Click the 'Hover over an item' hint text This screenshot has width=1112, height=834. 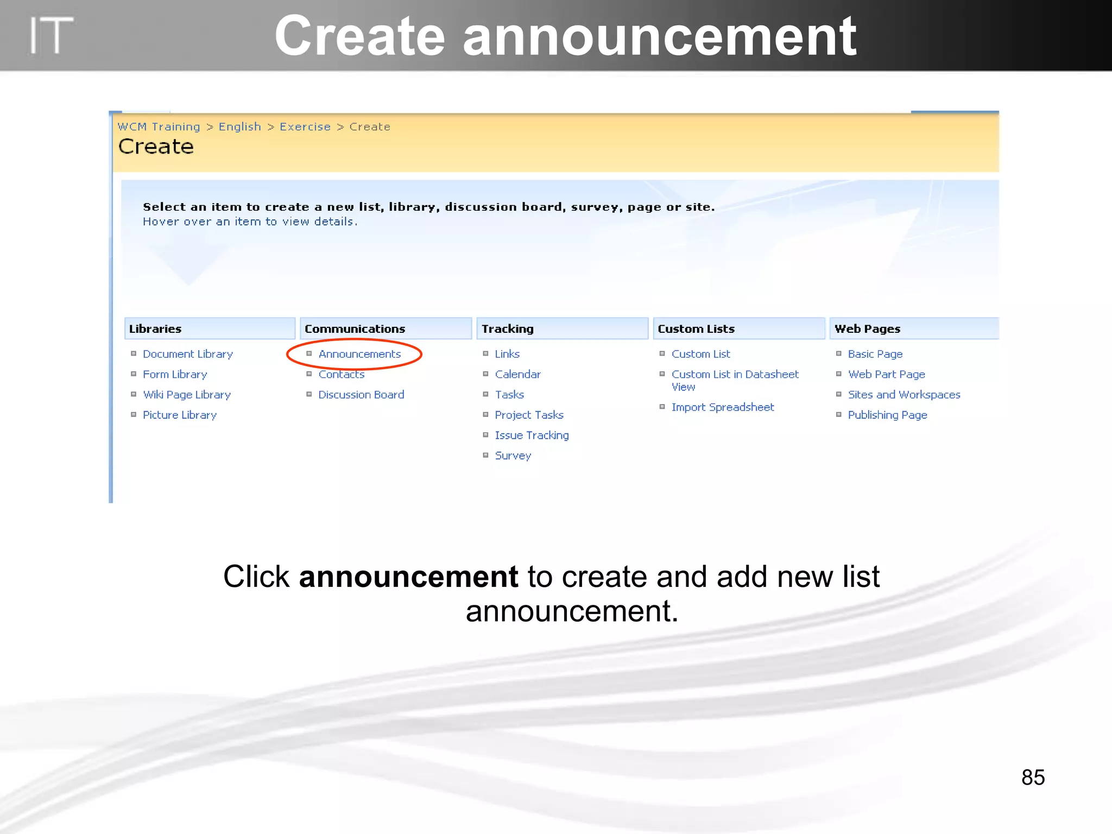tap(250, 222)
